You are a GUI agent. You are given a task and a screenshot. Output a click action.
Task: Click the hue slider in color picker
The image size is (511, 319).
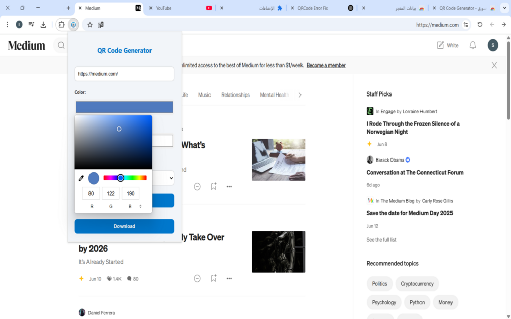[125, 178]
